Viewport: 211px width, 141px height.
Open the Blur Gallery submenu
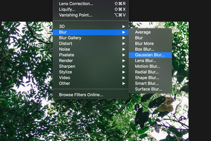click(91, 38)
